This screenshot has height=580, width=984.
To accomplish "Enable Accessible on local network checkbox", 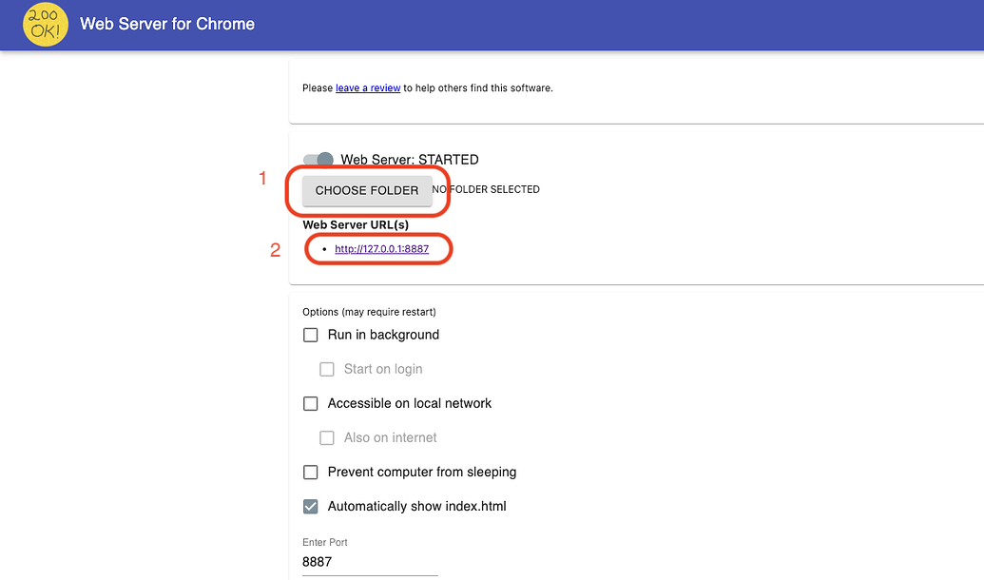I will pyautogui.click(x=311, y=403).
